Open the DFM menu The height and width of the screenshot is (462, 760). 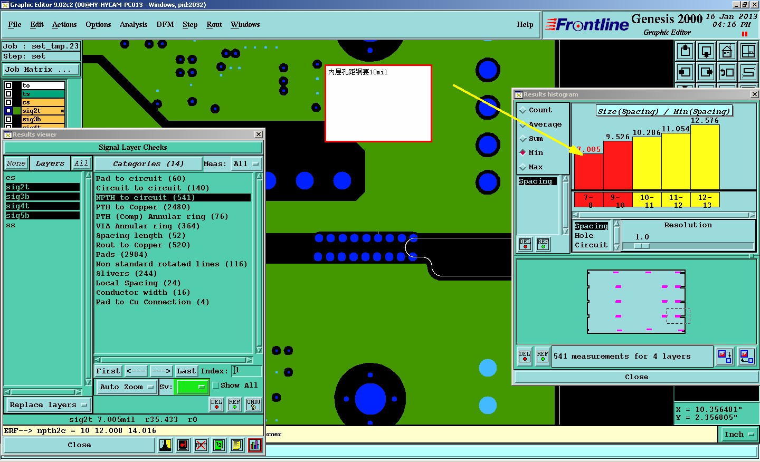pyautogui.click(x=165, y=24)
